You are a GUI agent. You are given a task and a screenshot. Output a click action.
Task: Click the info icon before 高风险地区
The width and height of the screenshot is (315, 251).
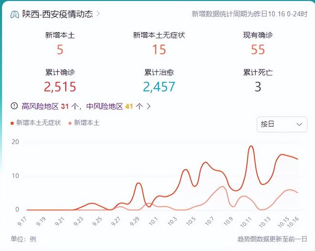tap(14, 106)
